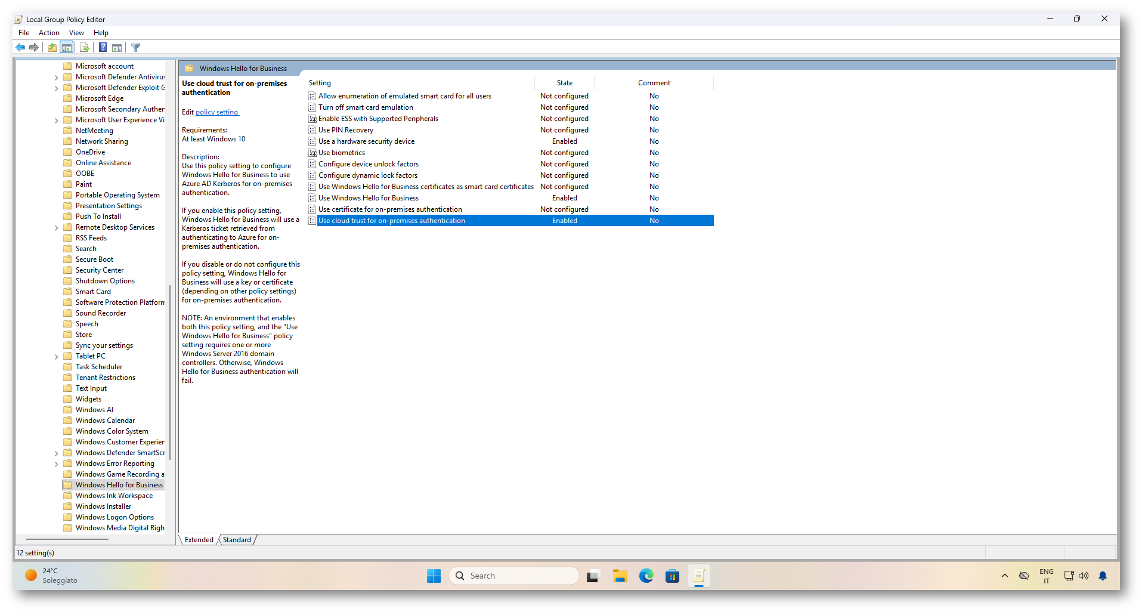Toggle Show/Hide Console Tree icon
Image resolution: width=1145 pixels, height=615 pixels.
click(67, 48)
